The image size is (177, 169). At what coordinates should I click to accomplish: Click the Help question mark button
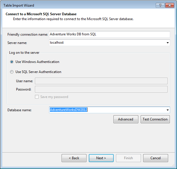click(160, 5)
